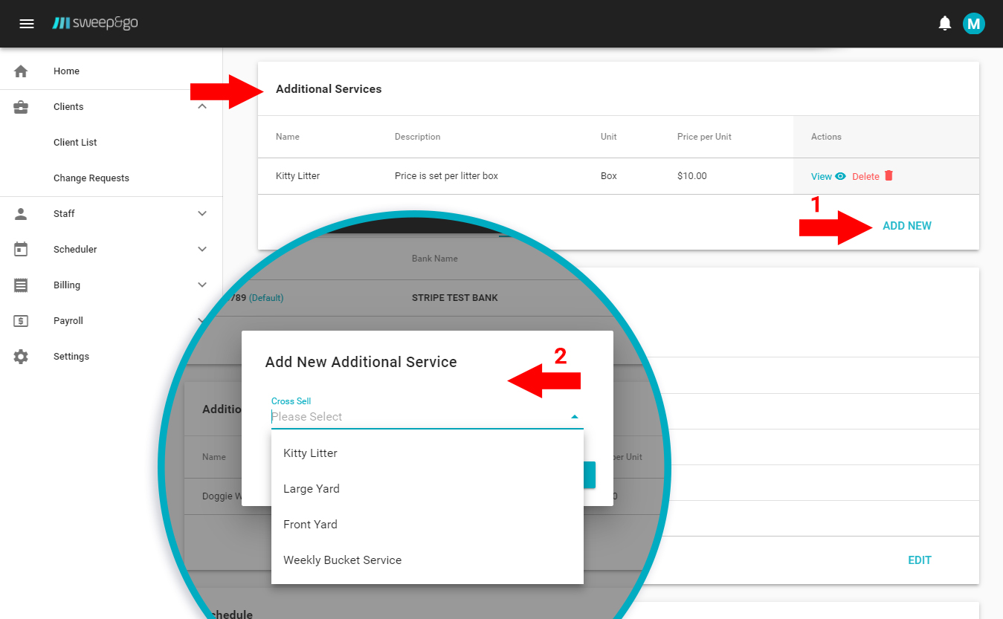Click the Clients briefcase icon

pyautogui.click(x=21, y=107)
